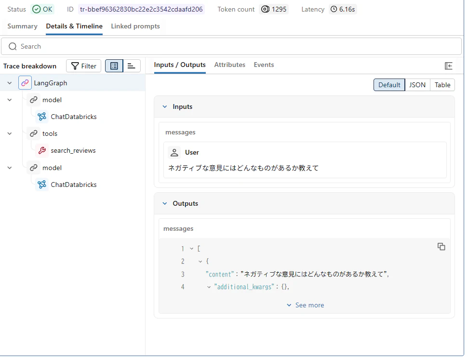This screenshot has width=468, height=357.
Task: Select the tools span label
Action: (x=50, y=133)
